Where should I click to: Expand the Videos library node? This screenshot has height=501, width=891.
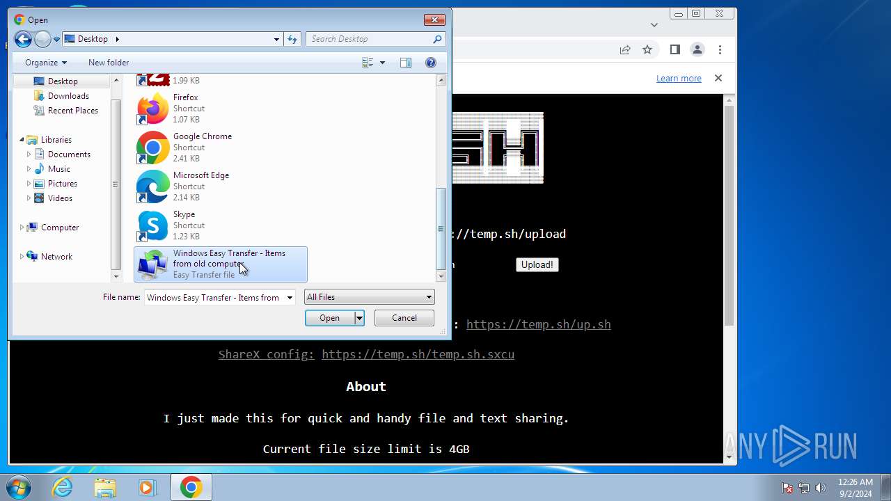[29, 198]
